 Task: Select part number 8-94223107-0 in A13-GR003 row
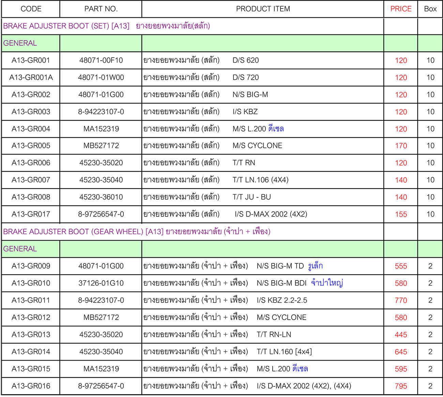pyautogui.click(x=101, y=111)
